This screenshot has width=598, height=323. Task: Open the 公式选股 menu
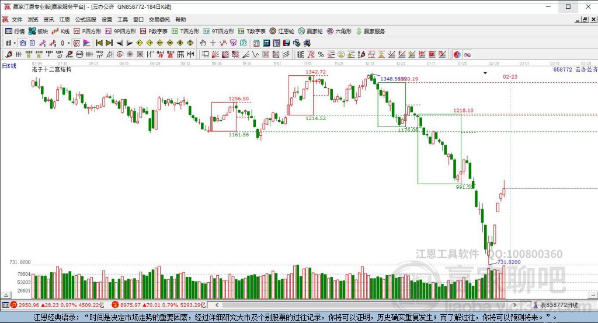85,19
